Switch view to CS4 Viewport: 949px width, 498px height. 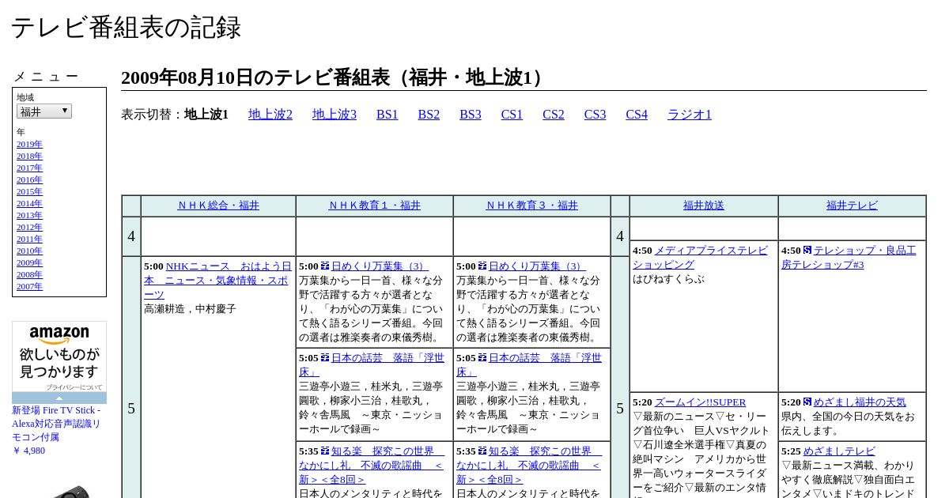tap(637, 115)
